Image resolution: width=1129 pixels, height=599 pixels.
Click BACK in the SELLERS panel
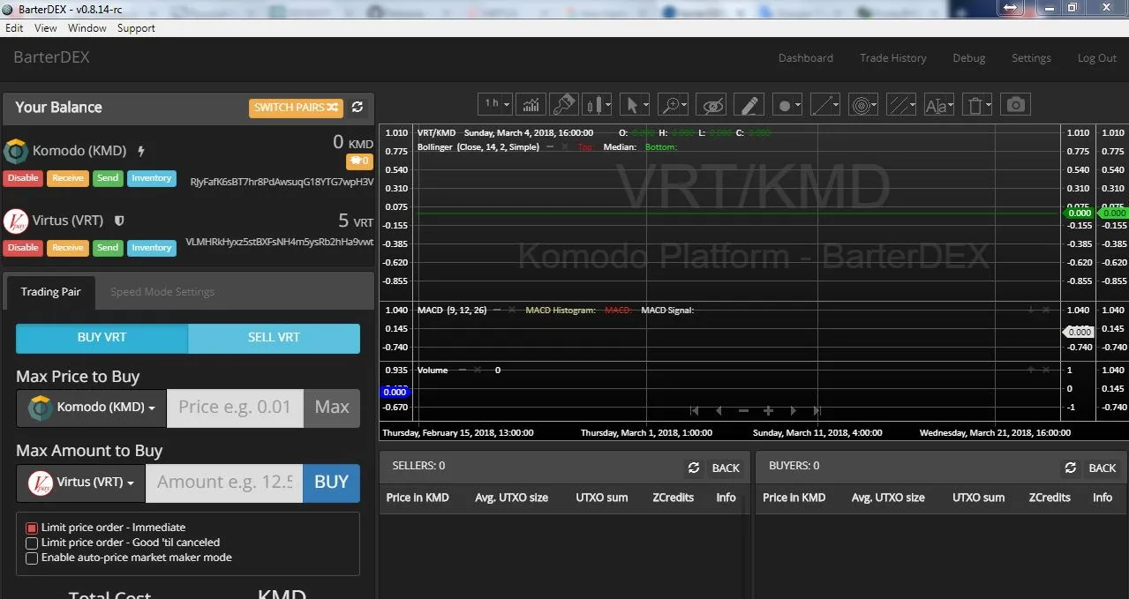726,468
